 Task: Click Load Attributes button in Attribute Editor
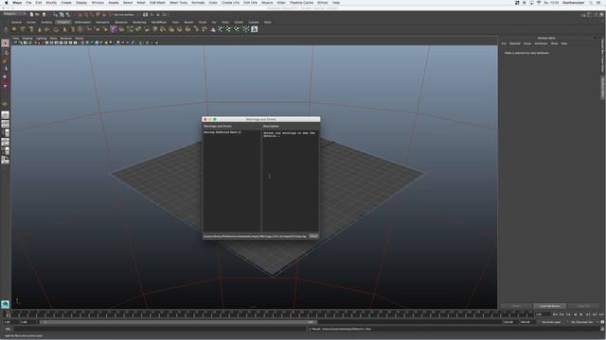click(549, 306)
